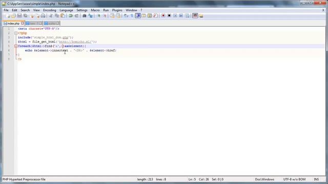Collapse the php block on line 2
This screenshot has width=328, height=184.
pos(16,33)
